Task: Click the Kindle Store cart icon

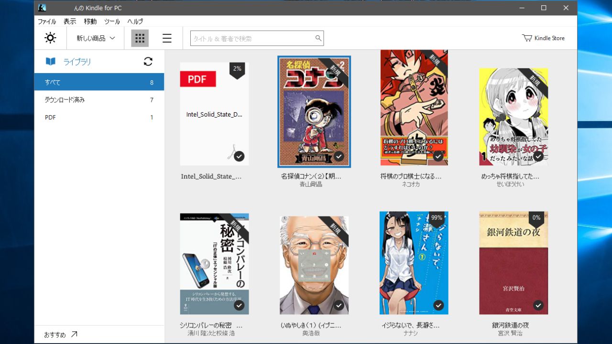Action: (527, 38)
